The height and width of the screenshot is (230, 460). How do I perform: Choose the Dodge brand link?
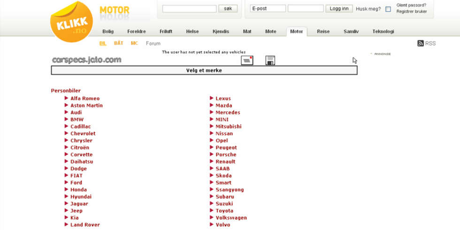pos(79,169)
